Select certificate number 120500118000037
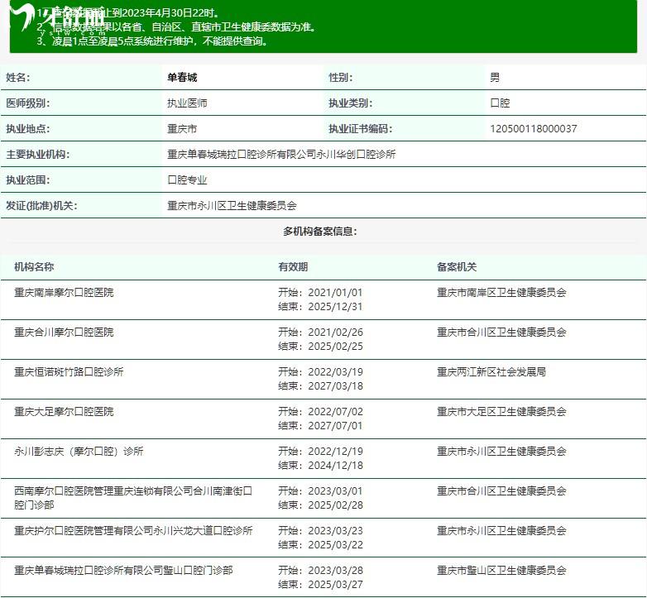Image resolution: width=647 pixels, height=598 pixels. coord(533,129)
